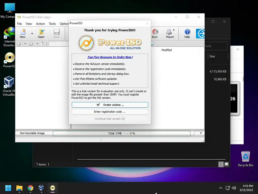The image size is (258, 194).
Task: Click the Size column header in Explorer window
Action: 212,56
